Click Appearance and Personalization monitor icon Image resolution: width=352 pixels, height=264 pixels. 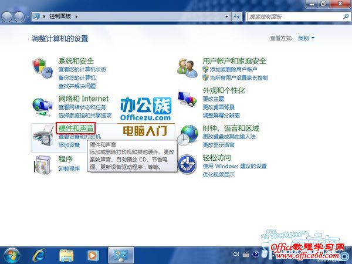coord(187,99)
